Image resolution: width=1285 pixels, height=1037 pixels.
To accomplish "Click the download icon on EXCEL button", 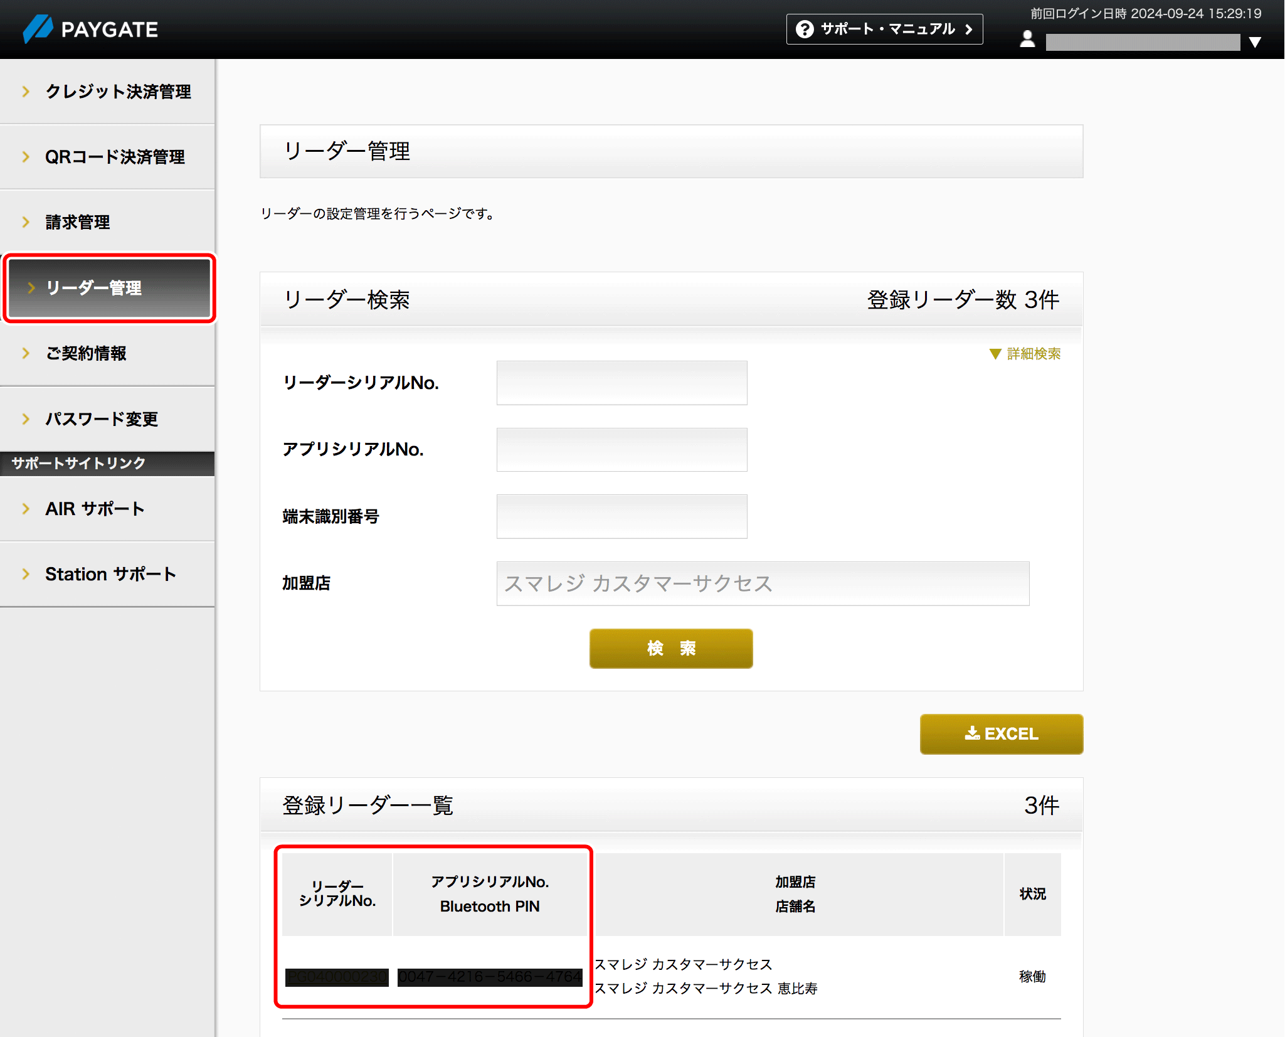I will click(973, 733).
